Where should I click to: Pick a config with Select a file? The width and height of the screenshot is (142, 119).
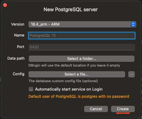tap(77, 74)
